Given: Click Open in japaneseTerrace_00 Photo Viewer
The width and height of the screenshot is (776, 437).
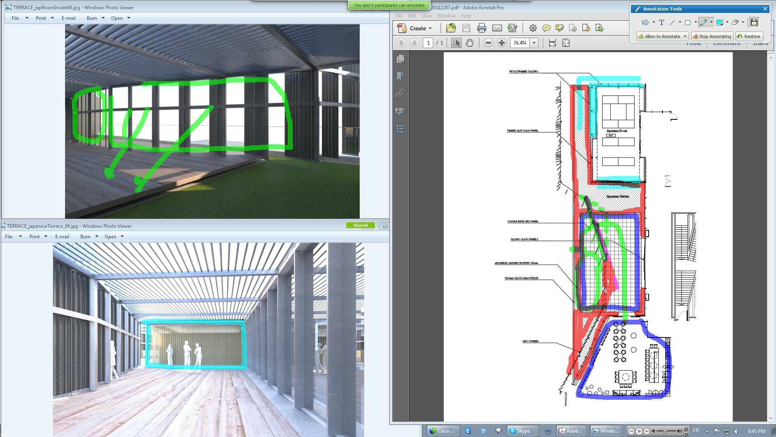Looking at the screenshot, I should pyautogui.click(x=114, y=237).
